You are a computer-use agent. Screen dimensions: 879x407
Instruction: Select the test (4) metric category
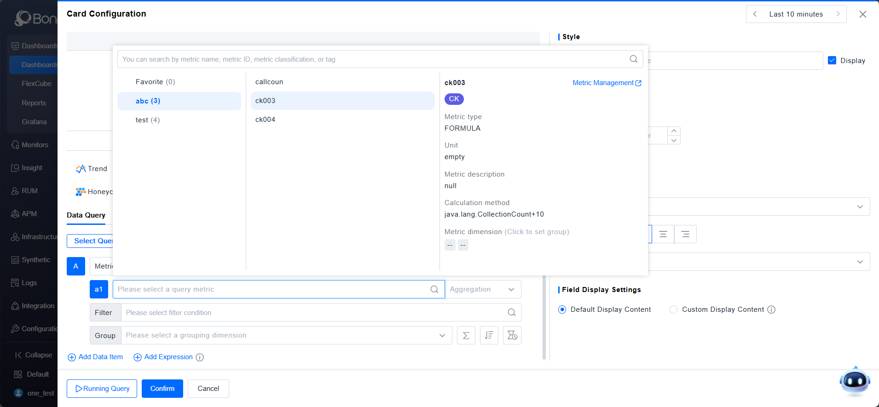pyautogui.click(x=148, y=120)
